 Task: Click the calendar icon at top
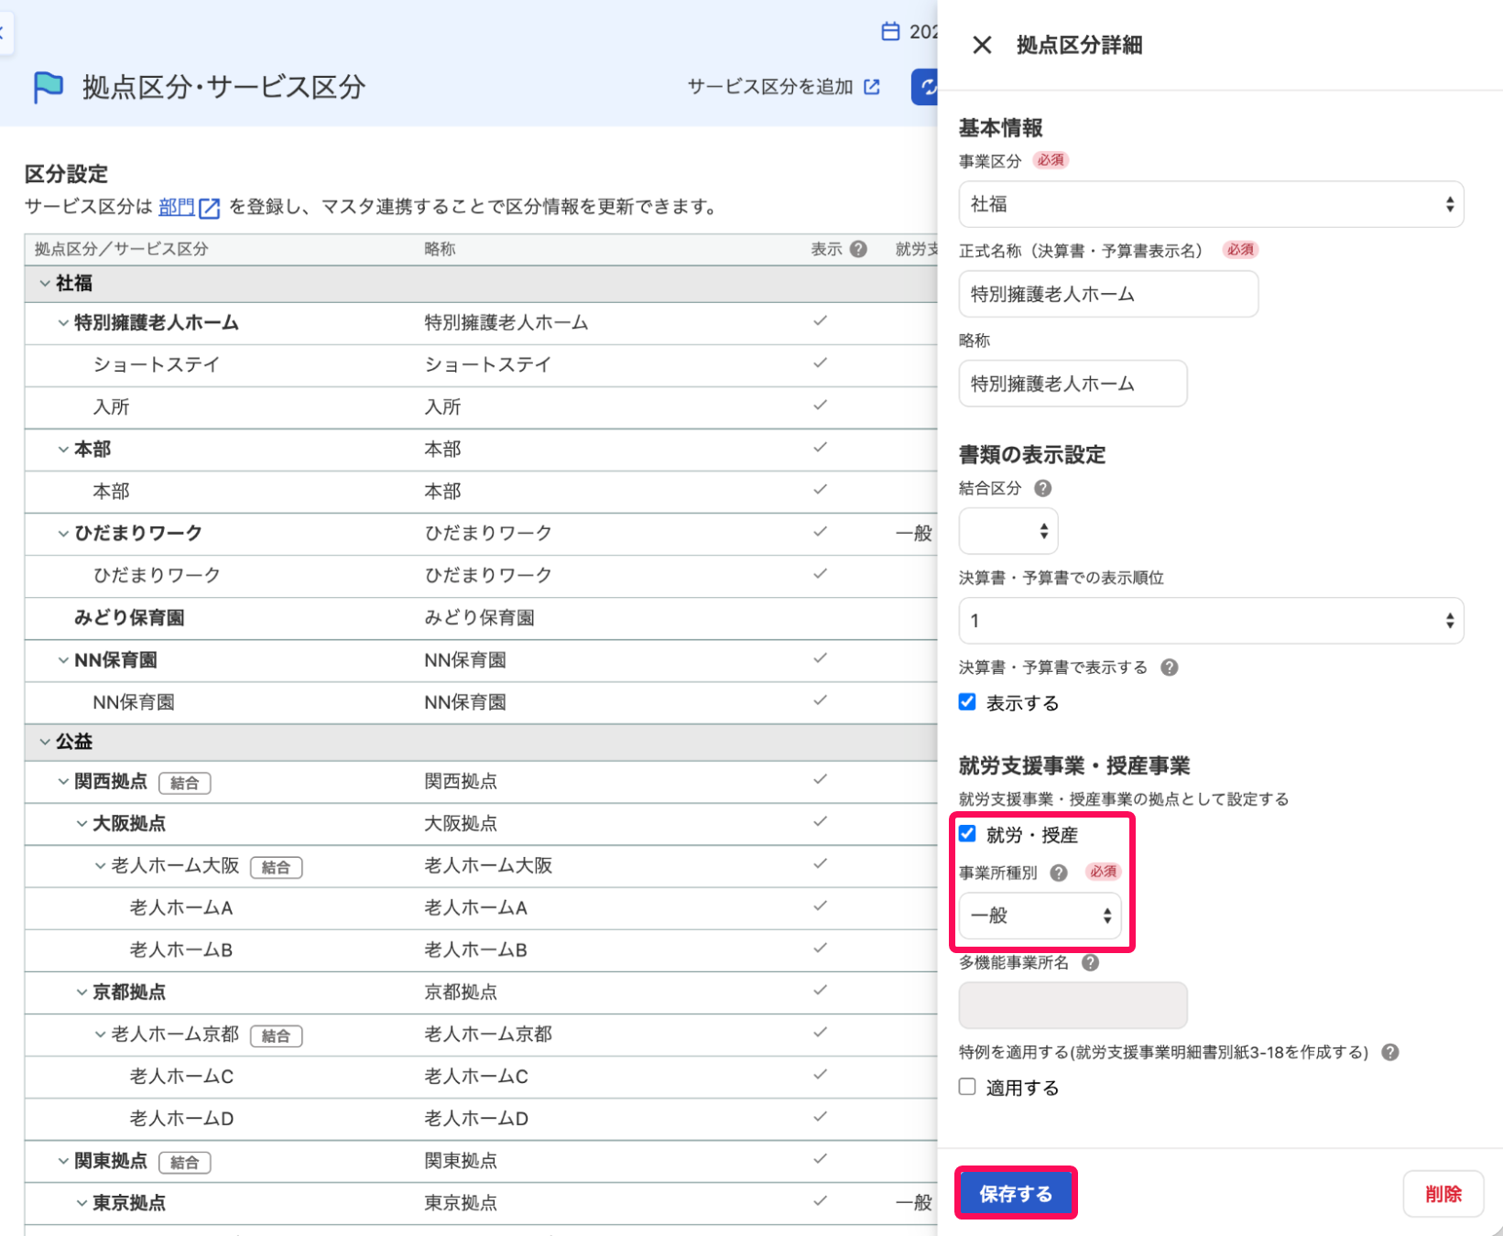890,32
